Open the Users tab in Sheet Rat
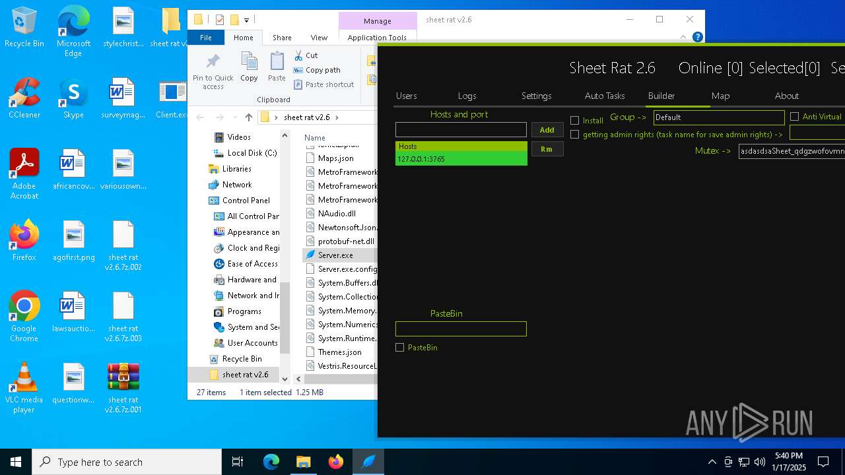Screen dimensions: 845x475 click(407, 96)
